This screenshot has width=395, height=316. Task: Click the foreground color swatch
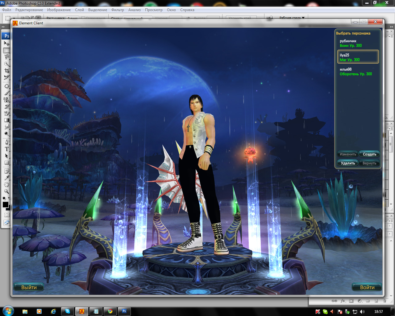[5, 205]
